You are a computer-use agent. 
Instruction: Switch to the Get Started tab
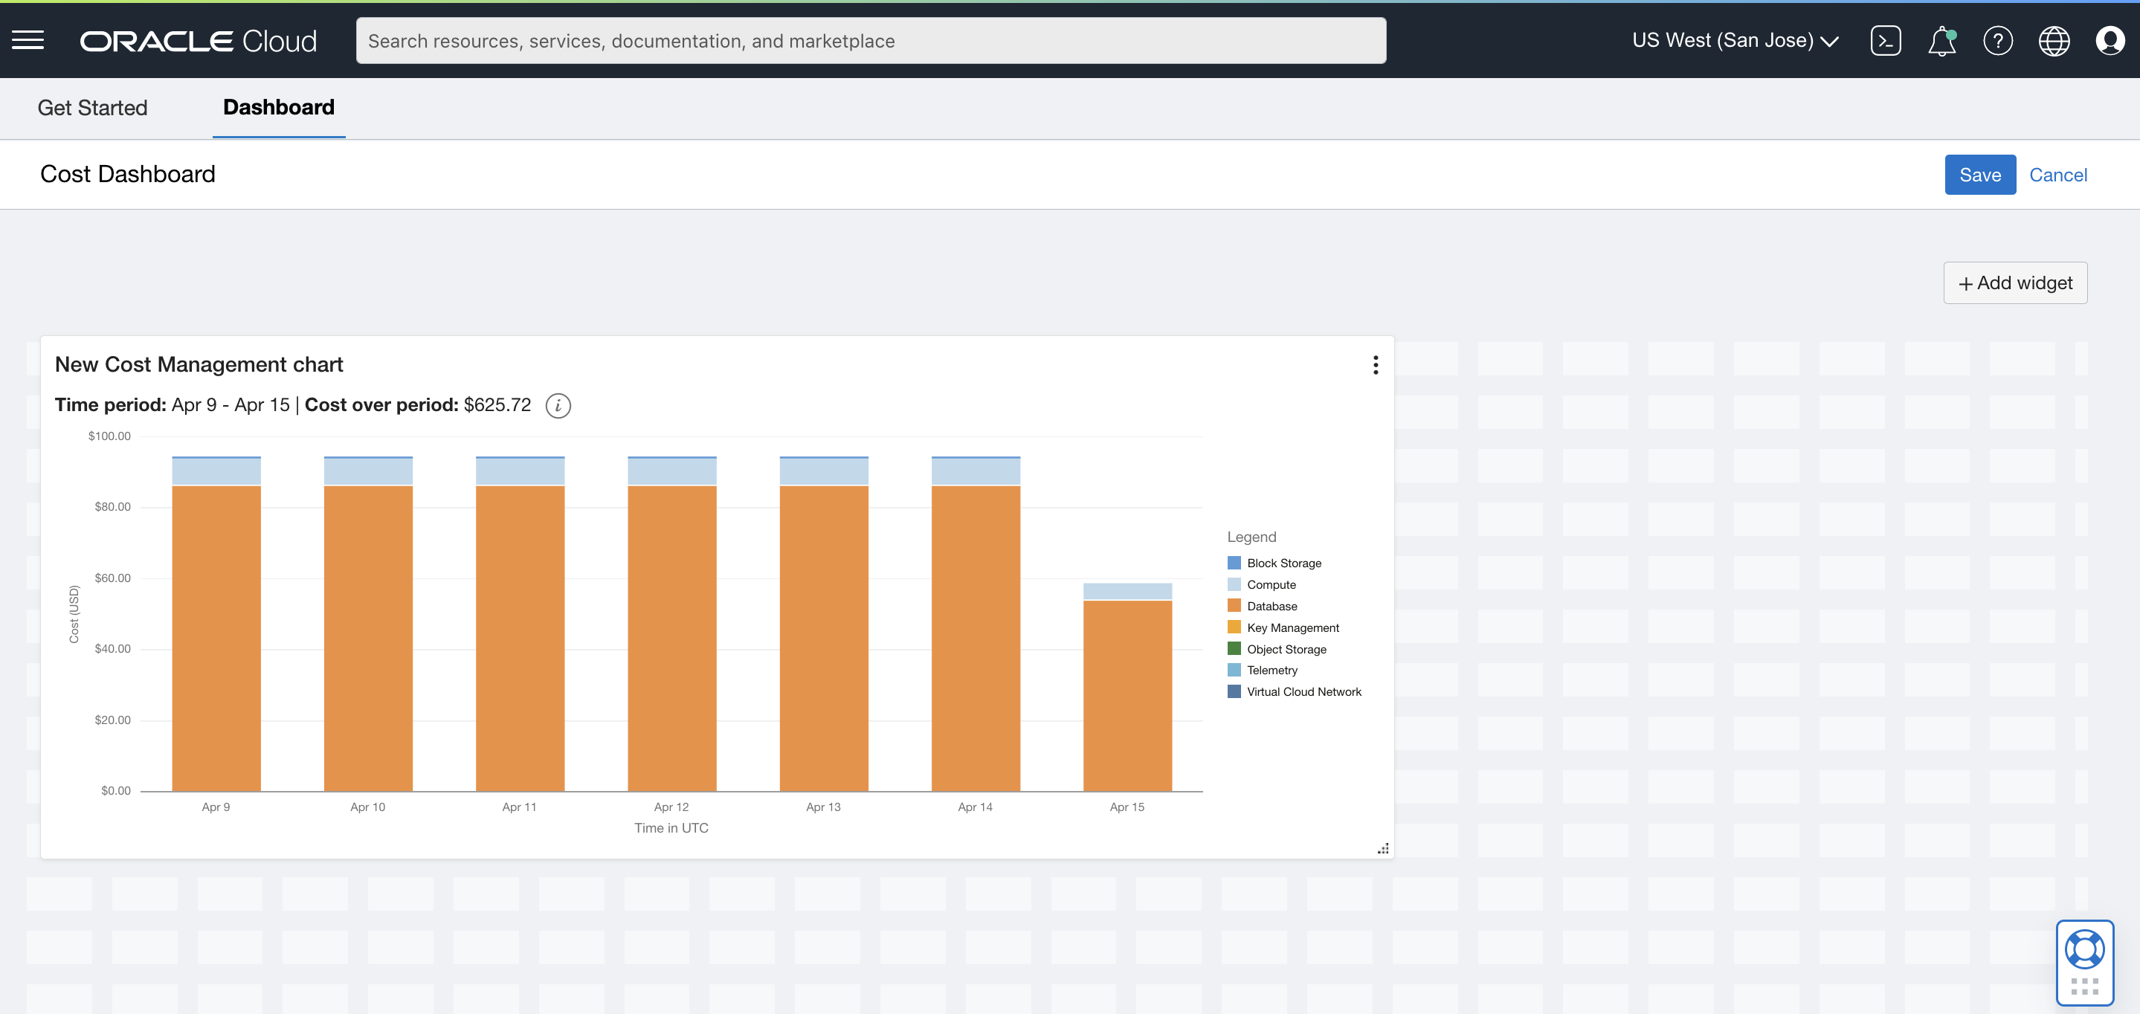point(91,108)
